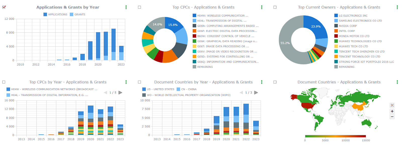Uncheck the Applications & Grants by Year checkbox
402x151 pixels.
tap(4, 7)
